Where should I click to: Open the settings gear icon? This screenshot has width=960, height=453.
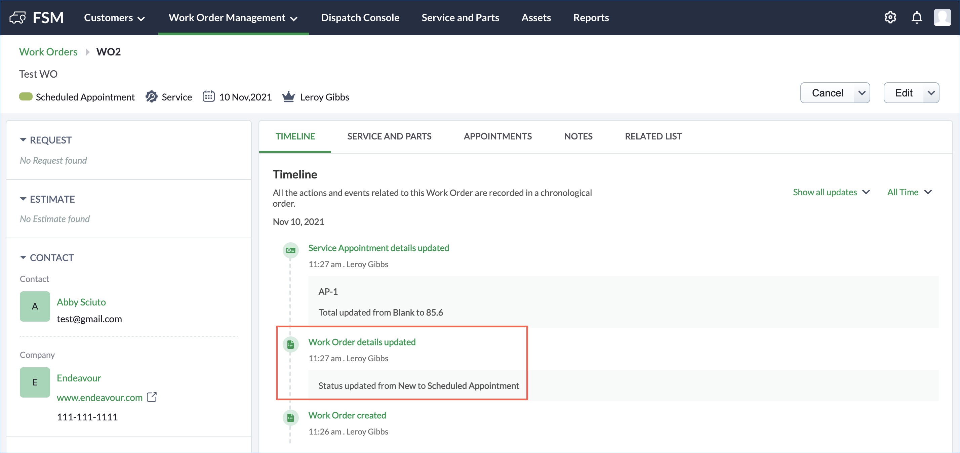pyautogui.click(x=890, y=17)
